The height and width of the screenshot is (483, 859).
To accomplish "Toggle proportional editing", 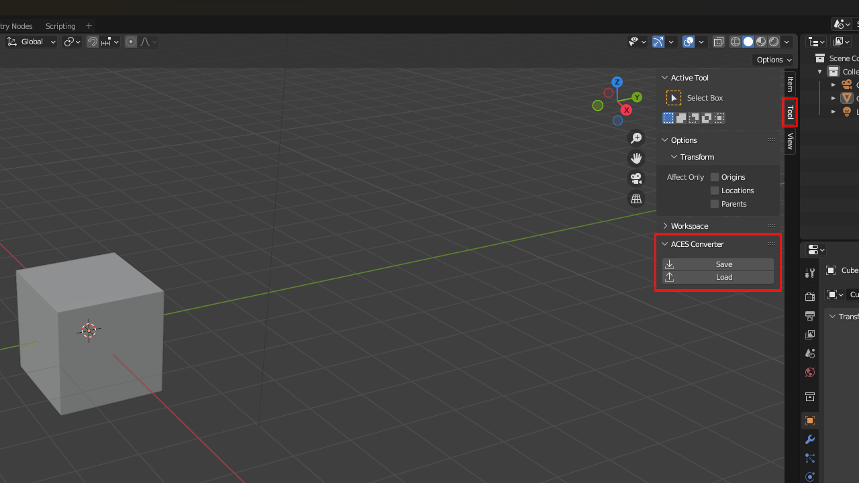I will 131,42.
